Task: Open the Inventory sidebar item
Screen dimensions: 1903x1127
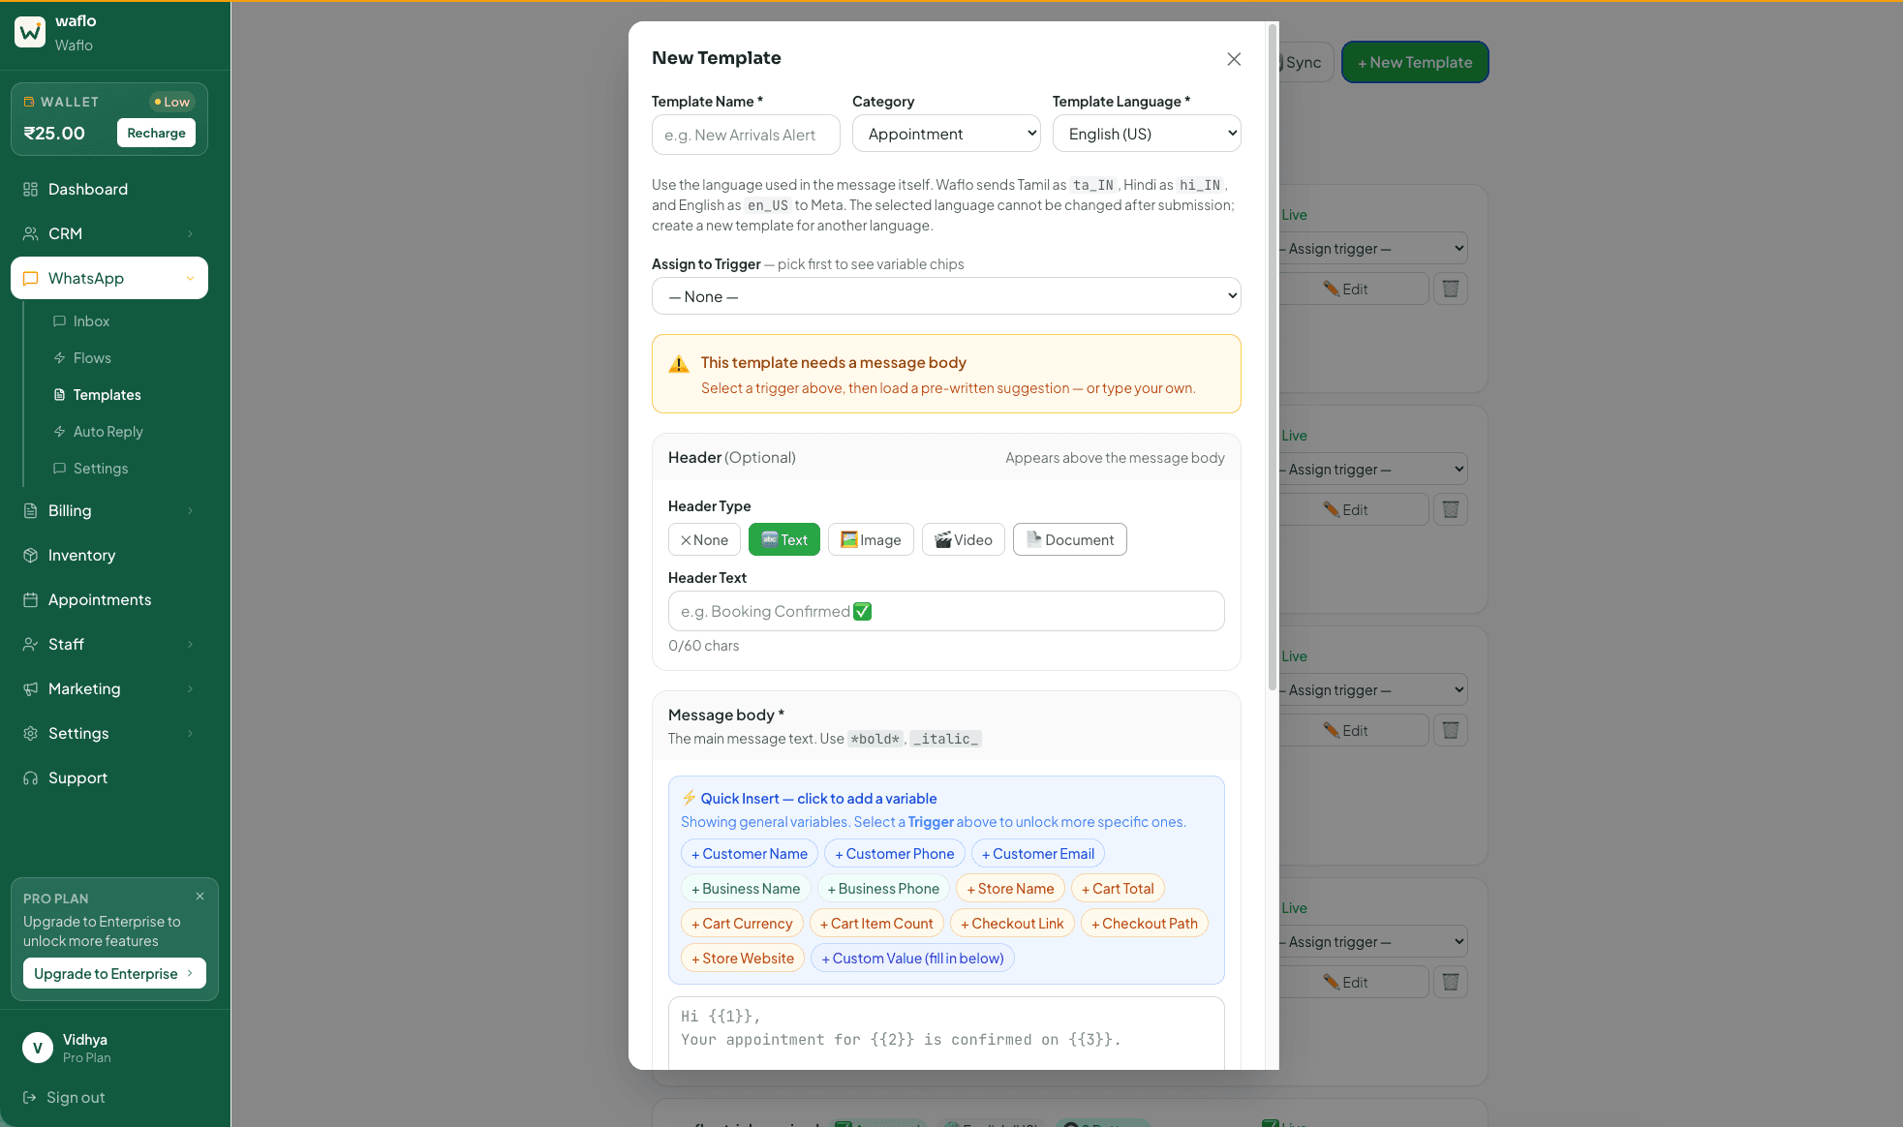Action: tap(109, 555)
